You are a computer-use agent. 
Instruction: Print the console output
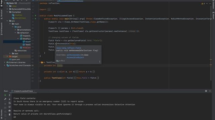click(x=9, y=111)
